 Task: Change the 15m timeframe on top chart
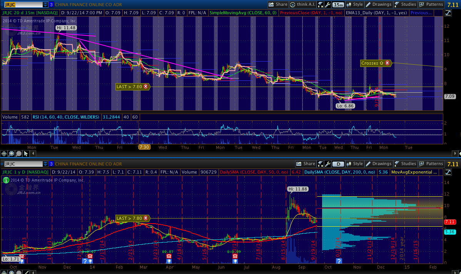338,5
